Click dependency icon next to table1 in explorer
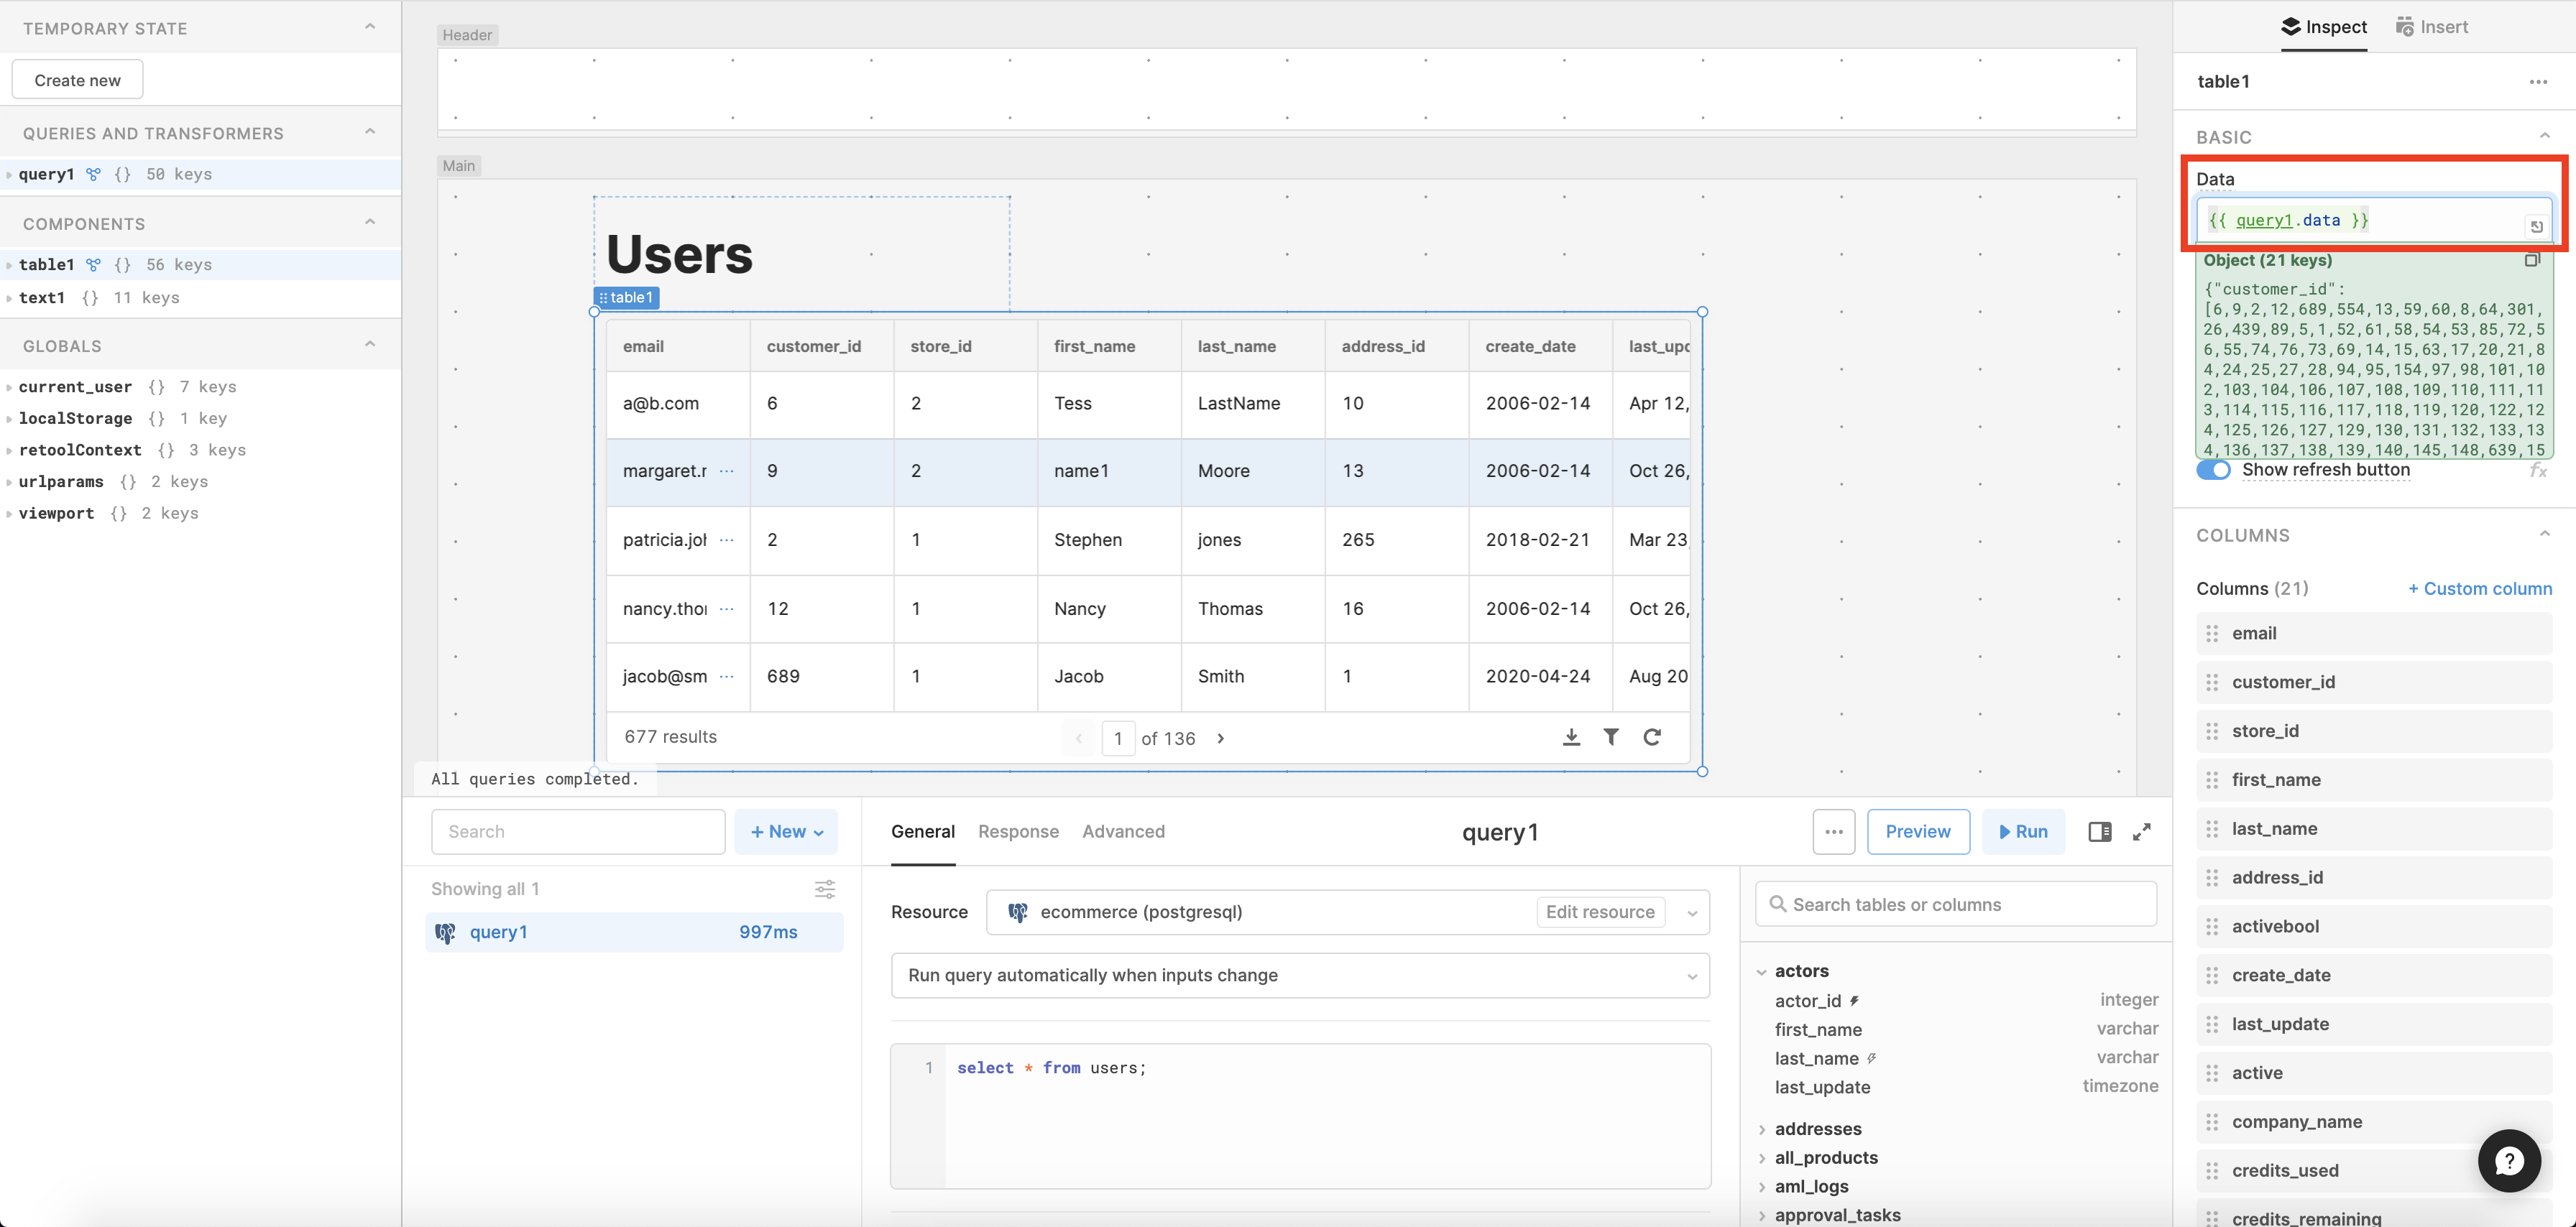The image size is (2576, 1227). click(x=93, y=265)
